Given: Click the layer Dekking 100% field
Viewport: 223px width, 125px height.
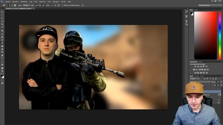Looking at the screenshot, I should [x=218, y=82].
